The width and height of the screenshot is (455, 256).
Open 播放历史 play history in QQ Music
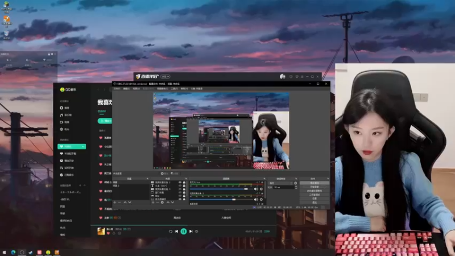pos(67,160)
